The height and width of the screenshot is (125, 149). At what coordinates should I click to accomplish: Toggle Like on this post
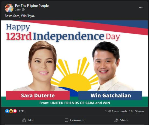(28, 120)
